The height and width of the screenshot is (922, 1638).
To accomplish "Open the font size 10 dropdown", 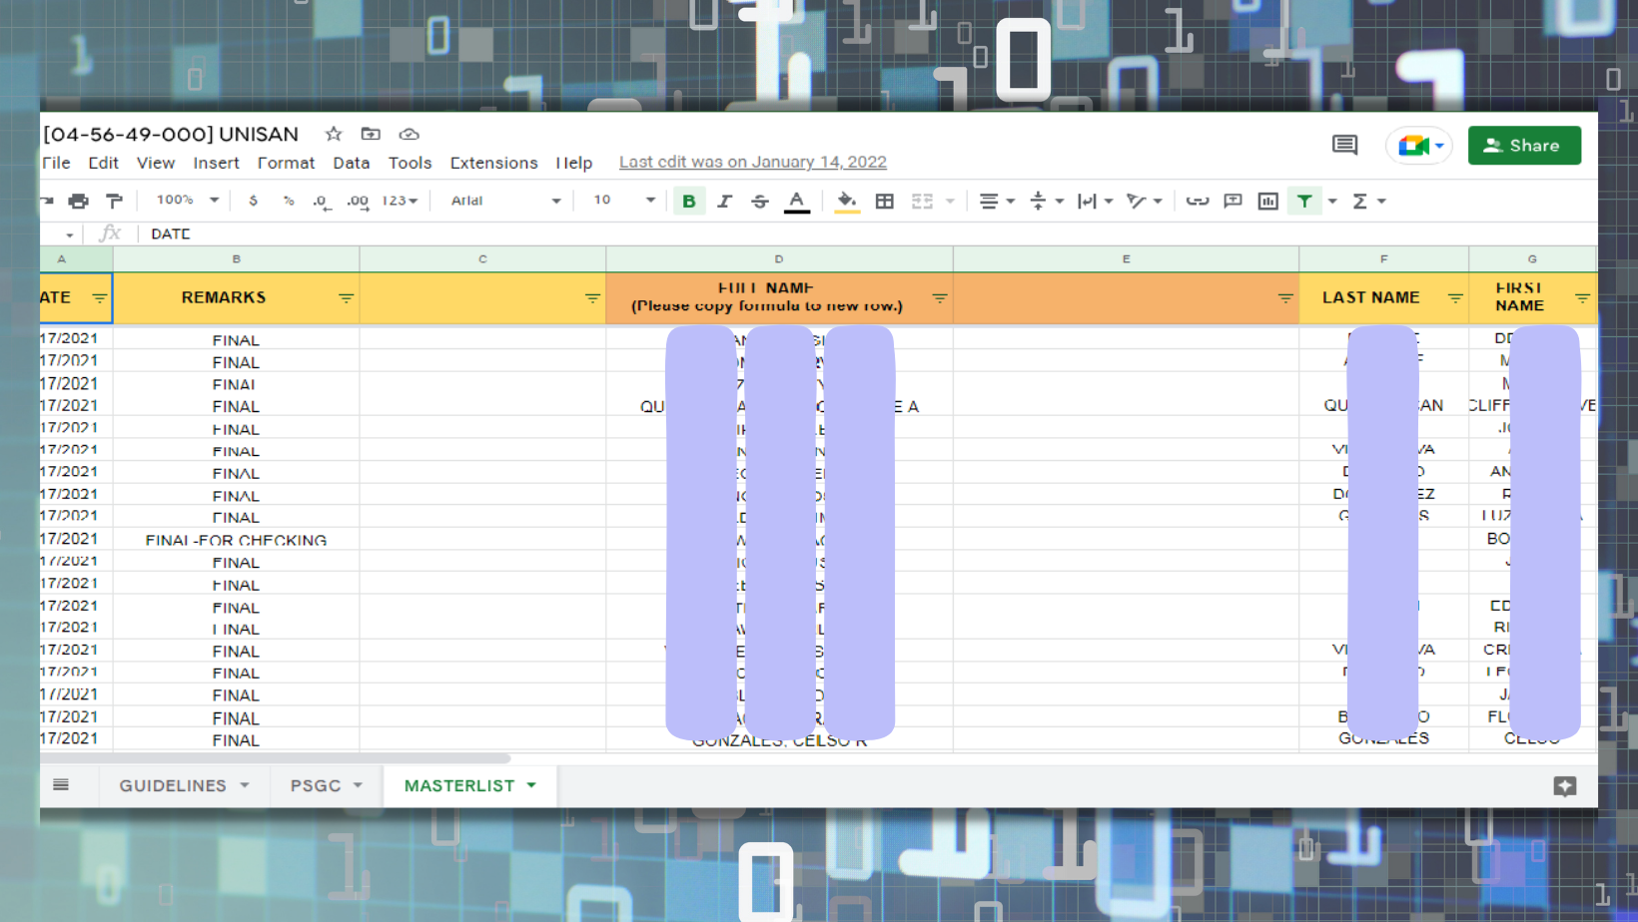I will pyautogui.click(x=624, y=201).
